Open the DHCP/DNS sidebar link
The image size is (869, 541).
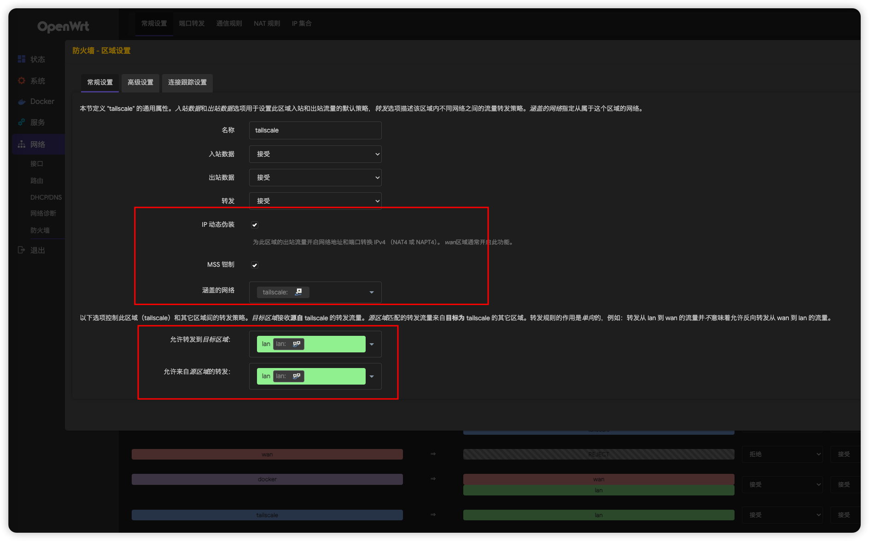tap(46, 197)
